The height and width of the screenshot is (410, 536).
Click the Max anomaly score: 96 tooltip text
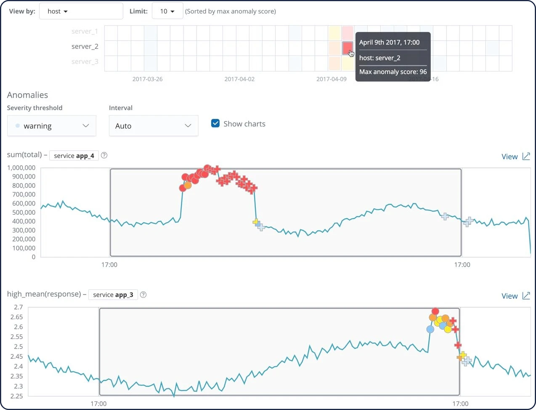(x=393, y=72)
